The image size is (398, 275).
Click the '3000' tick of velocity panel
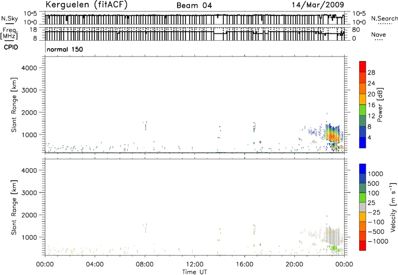[29, 193]
